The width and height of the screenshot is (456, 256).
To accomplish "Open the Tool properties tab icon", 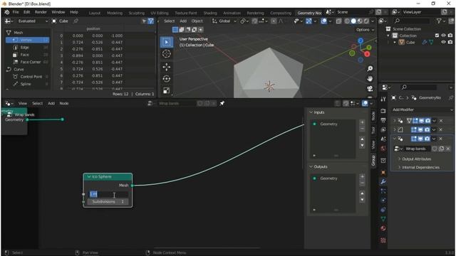I will [x=383, y=99].
